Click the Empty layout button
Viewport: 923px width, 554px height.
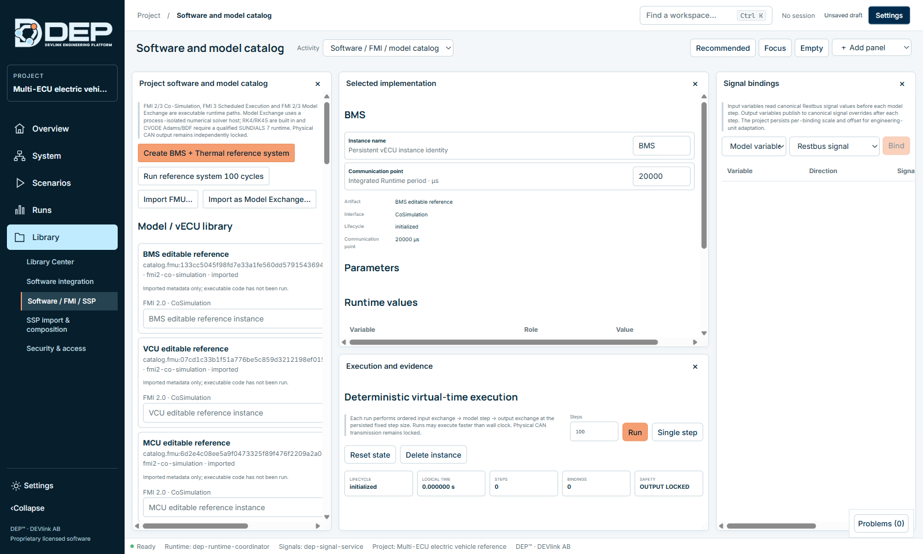[812, 48]
